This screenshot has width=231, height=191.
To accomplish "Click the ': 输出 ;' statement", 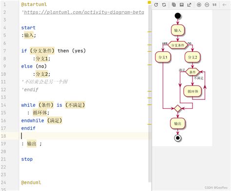I will 32,144.
